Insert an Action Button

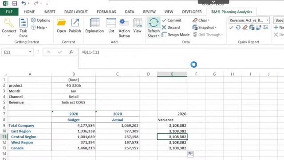pyautogui.click(x=124, y=28)
